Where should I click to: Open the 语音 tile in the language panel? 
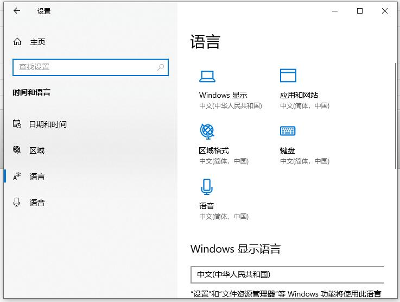(207, 206)
